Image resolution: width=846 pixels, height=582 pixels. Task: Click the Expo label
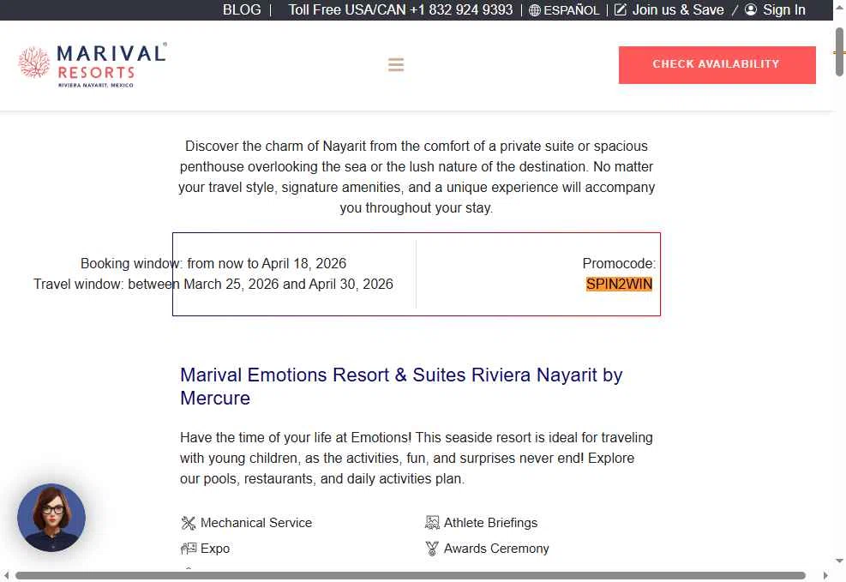pyautogui.click(x=215, y=549)
